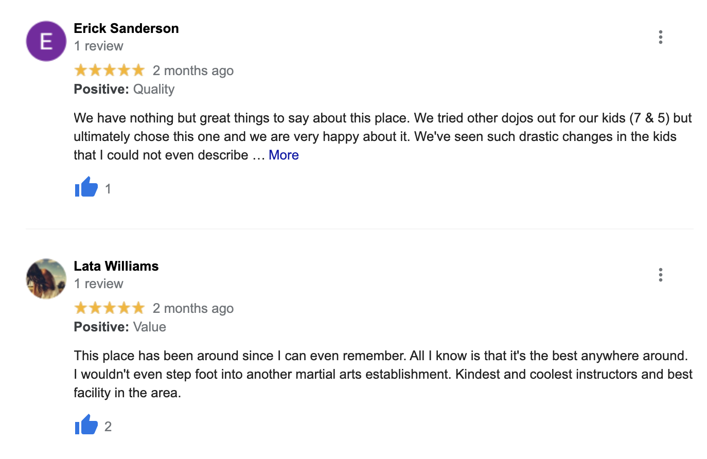The height and width of the screenshot is (459, 707).
Task: Click "1 review" under Lata Williams
Action: [x=98, y=284]
